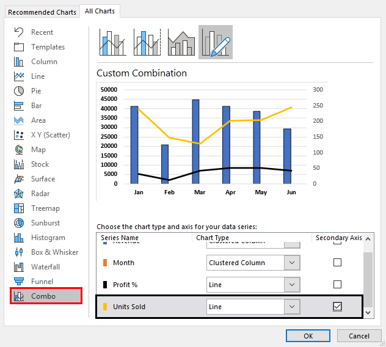Click the Units Sold series name

129,307
